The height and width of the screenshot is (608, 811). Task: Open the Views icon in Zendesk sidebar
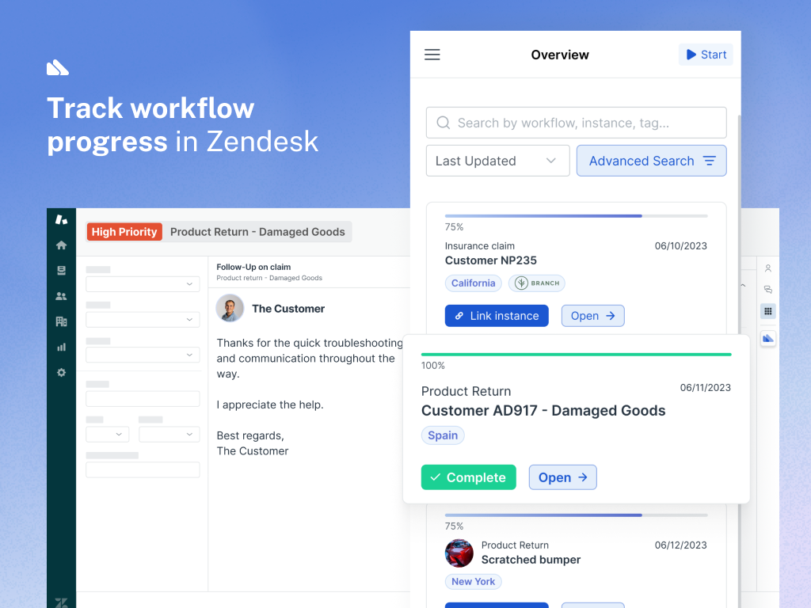(61, 271)
